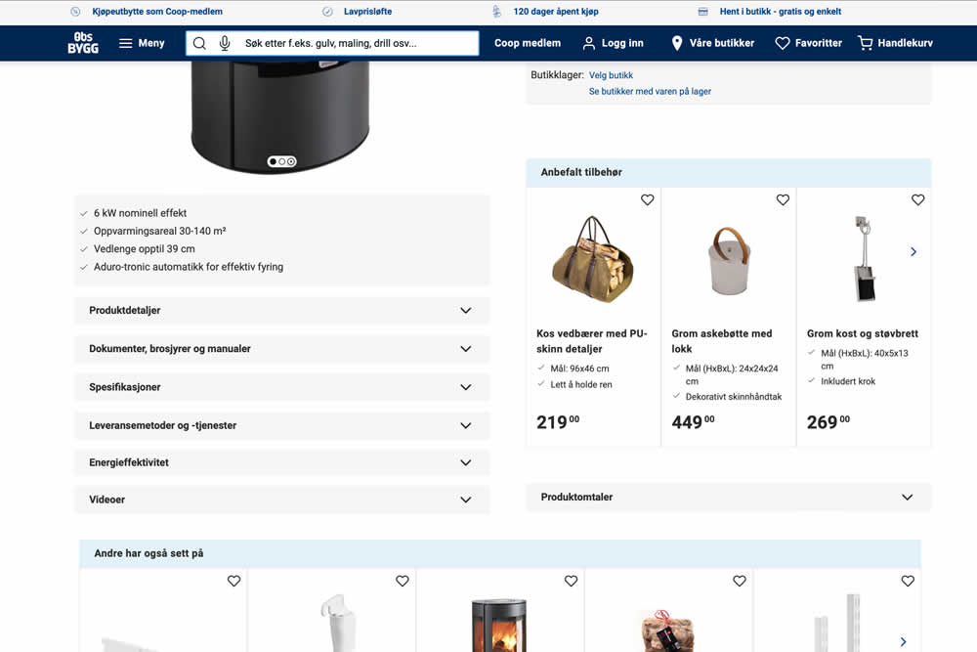This screenshot has width=977, height=652.
Task: Click Logg inn user icon
Action: click(589, 43)
